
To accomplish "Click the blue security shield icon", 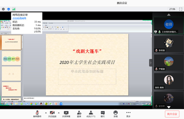I will (x=8, y=9).
